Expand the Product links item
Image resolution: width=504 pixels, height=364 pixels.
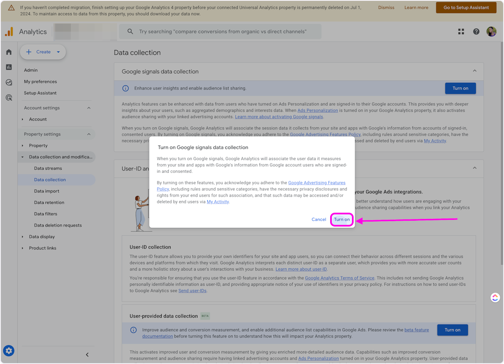pos(23,248)
